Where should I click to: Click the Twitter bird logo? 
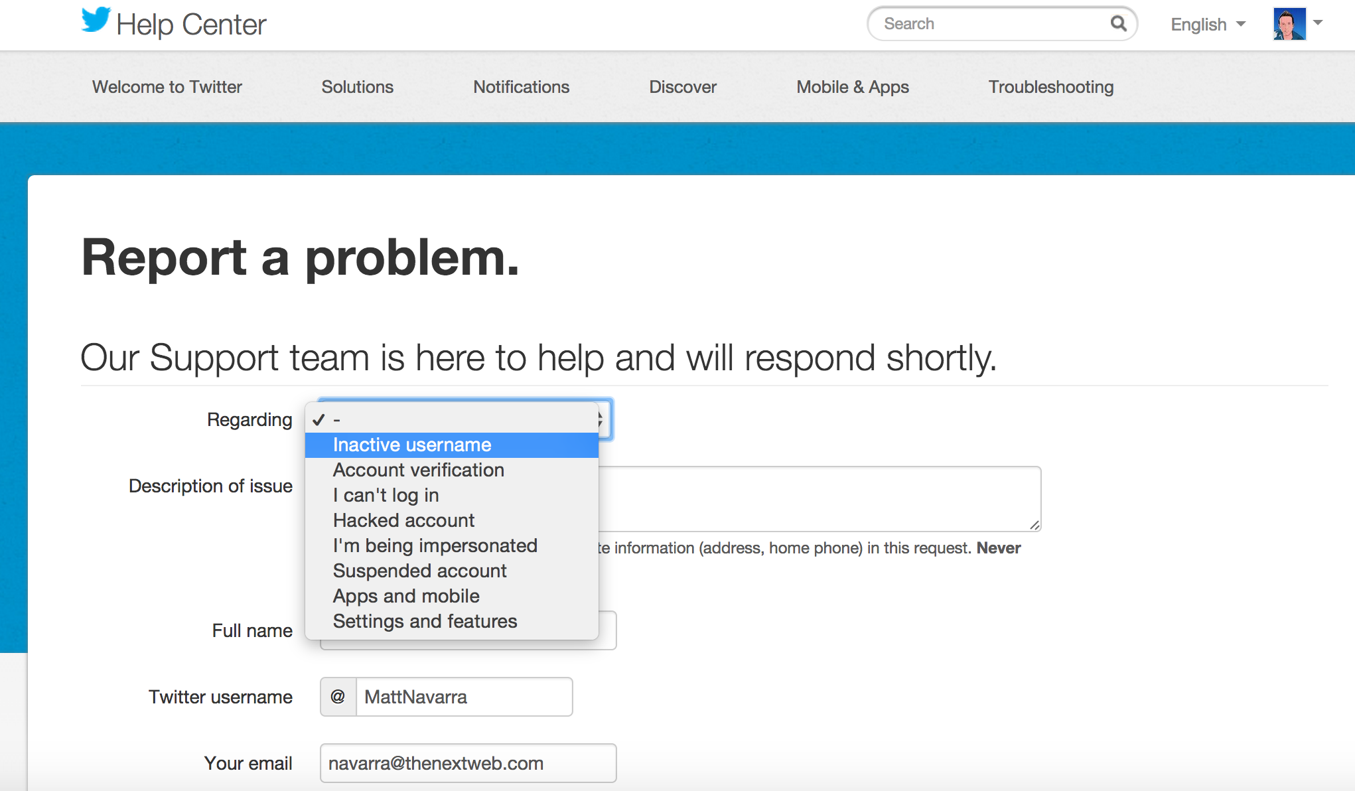[96, 20]
